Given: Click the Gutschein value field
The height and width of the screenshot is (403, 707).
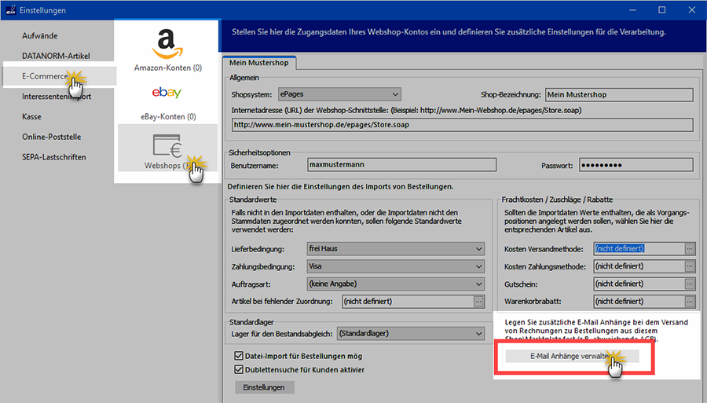Looking at the screenshot, I should pos(639,284).
